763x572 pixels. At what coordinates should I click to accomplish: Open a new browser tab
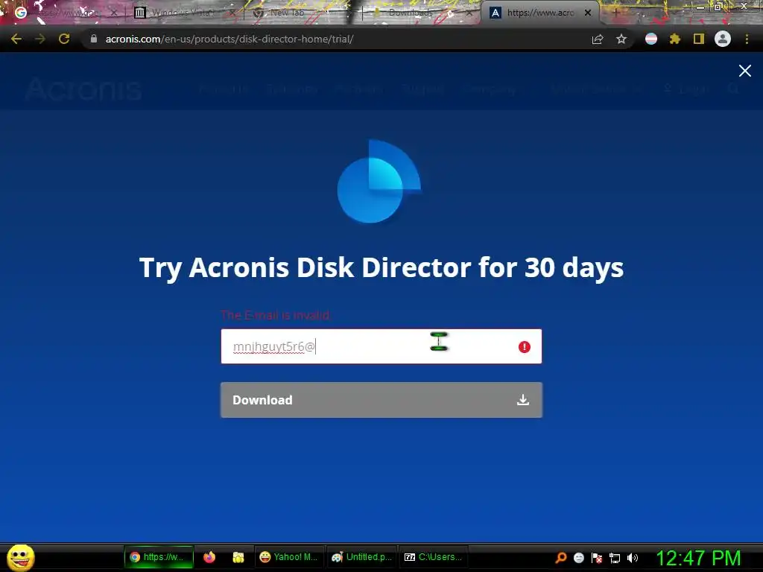point(615,13)
